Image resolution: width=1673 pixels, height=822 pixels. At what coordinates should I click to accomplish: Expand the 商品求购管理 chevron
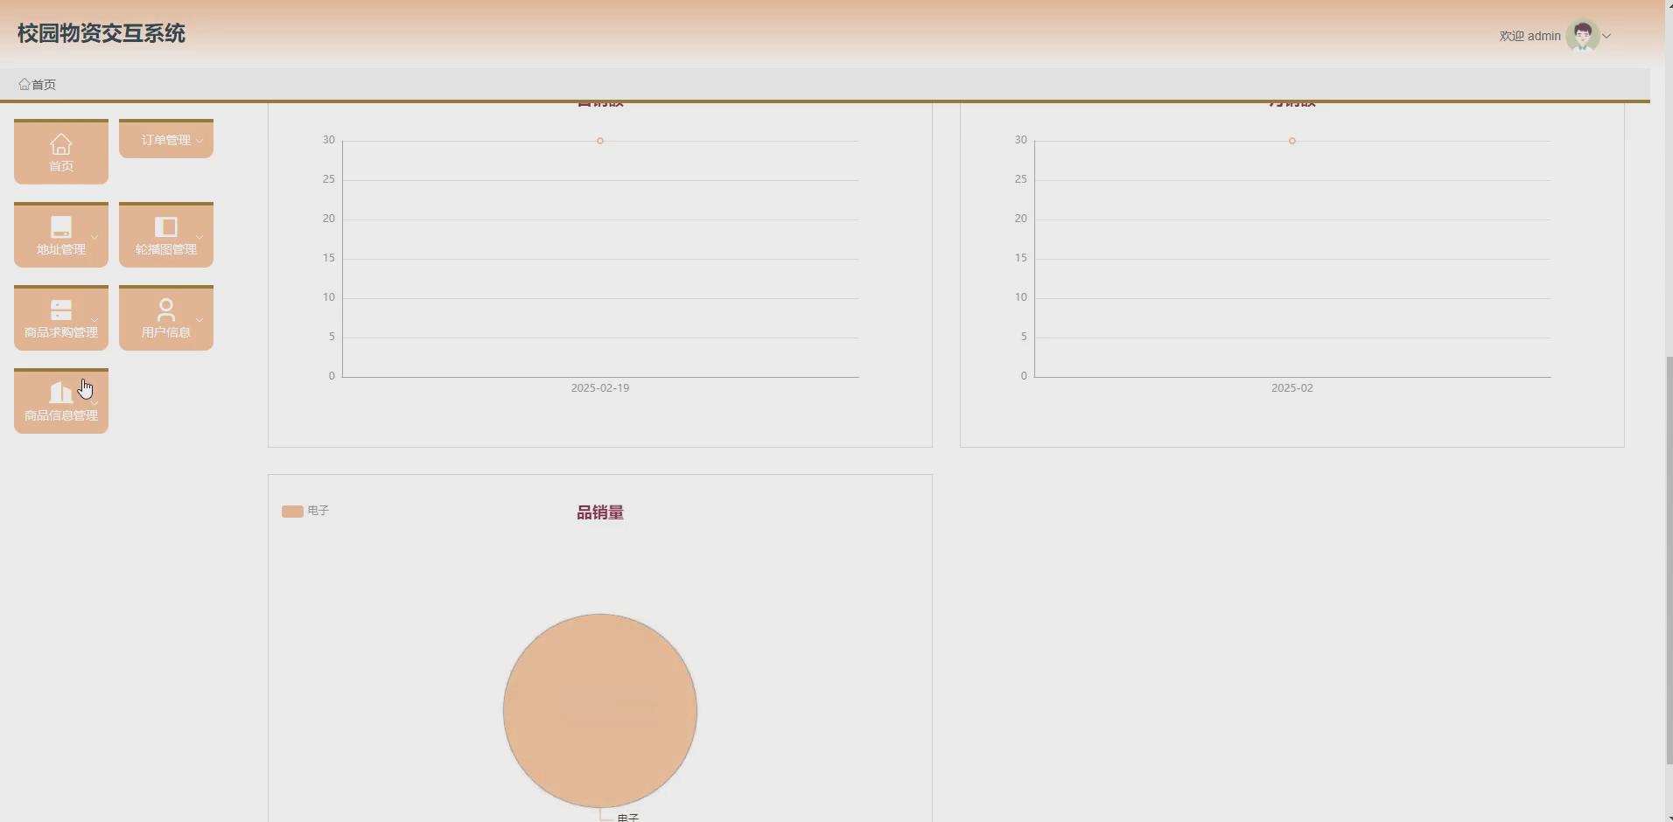tap(94, 320)
